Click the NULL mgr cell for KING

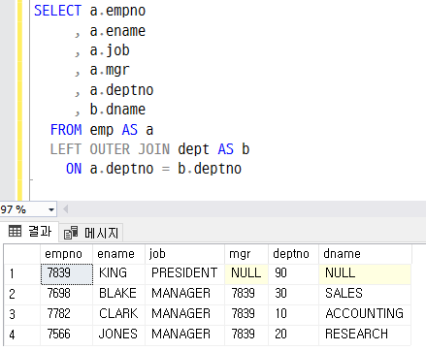click(x=246, y=274)
